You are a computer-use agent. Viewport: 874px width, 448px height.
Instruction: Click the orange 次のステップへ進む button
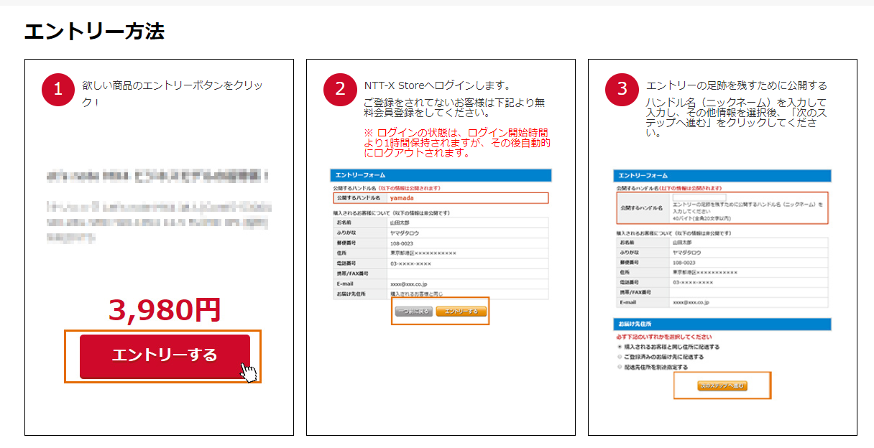[722, 386]
